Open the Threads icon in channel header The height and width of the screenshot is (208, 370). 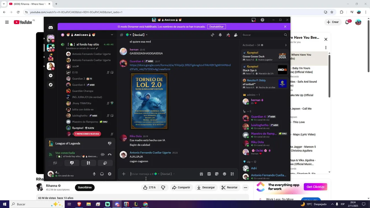tap(212, 35)
